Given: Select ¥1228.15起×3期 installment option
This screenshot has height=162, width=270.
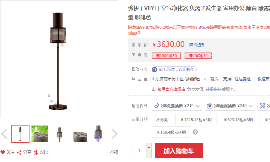Looking at the screenshot, I should [196, 119].
